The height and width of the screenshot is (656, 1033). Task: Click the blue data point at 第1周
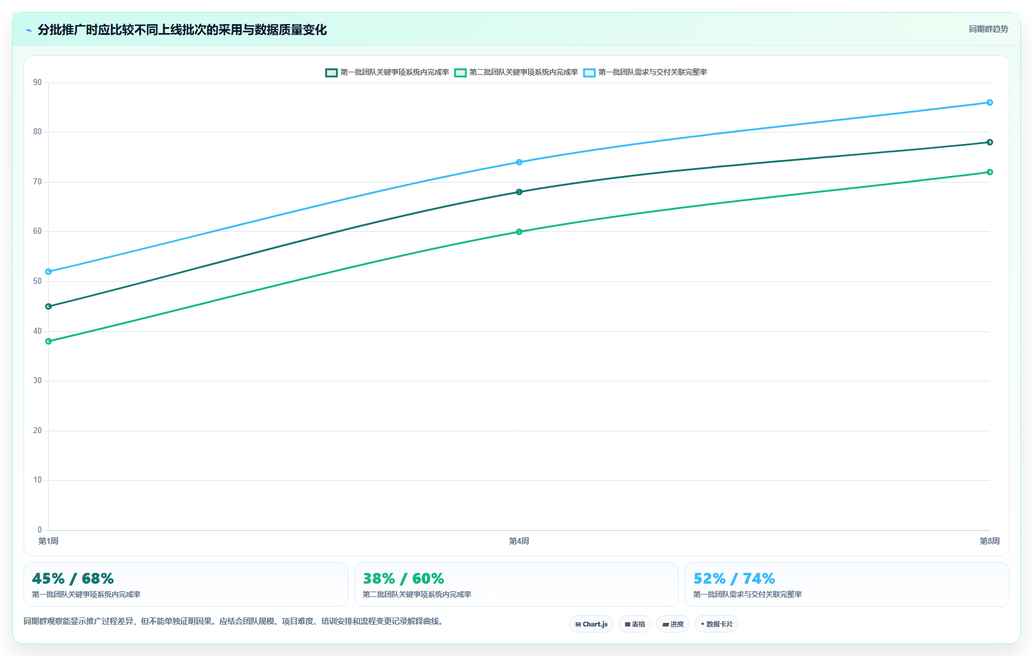[49, 272]
